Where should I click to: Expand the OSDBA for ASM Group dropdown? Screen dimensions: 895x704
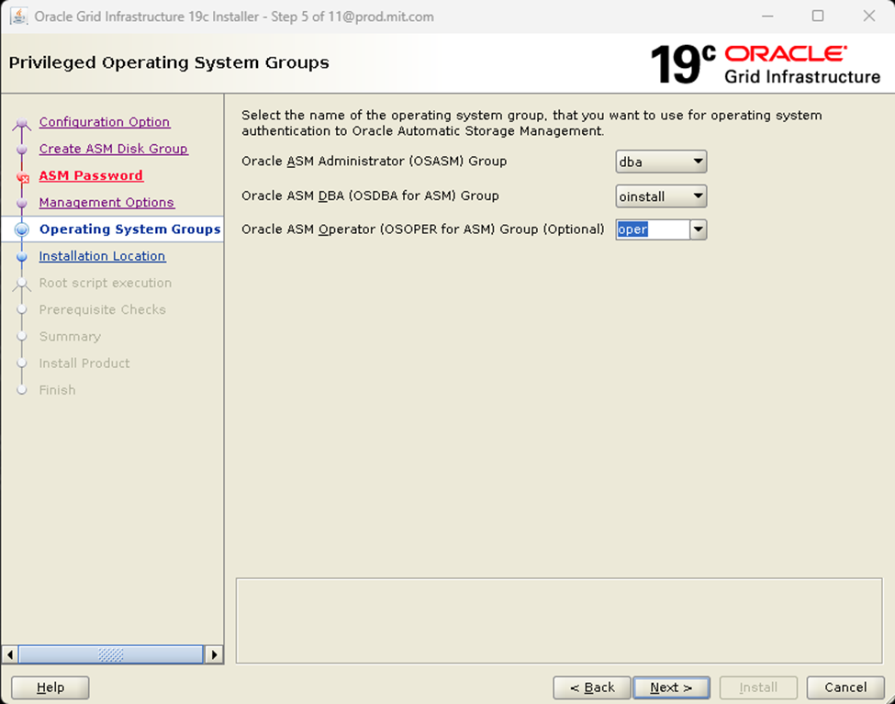coord(661,196)
